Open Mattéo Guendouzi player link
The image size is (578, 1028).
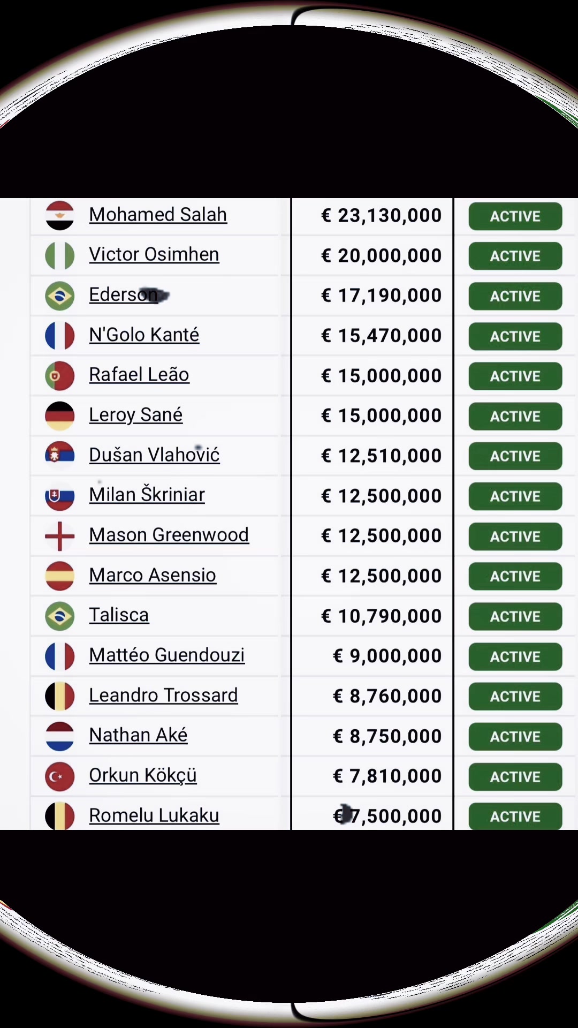click(167, 655)
